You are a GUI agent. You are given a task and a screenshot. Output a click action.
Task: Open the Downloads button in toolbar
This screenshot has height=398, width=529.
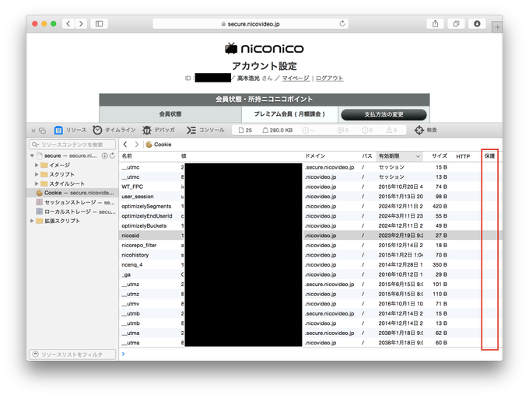click(x=477, y=23)
